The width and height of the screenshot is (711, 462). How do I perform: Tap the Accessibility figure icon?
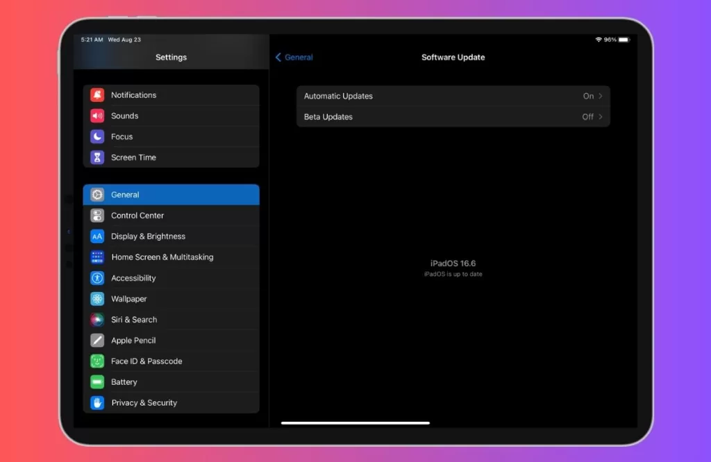pos(97,278)
